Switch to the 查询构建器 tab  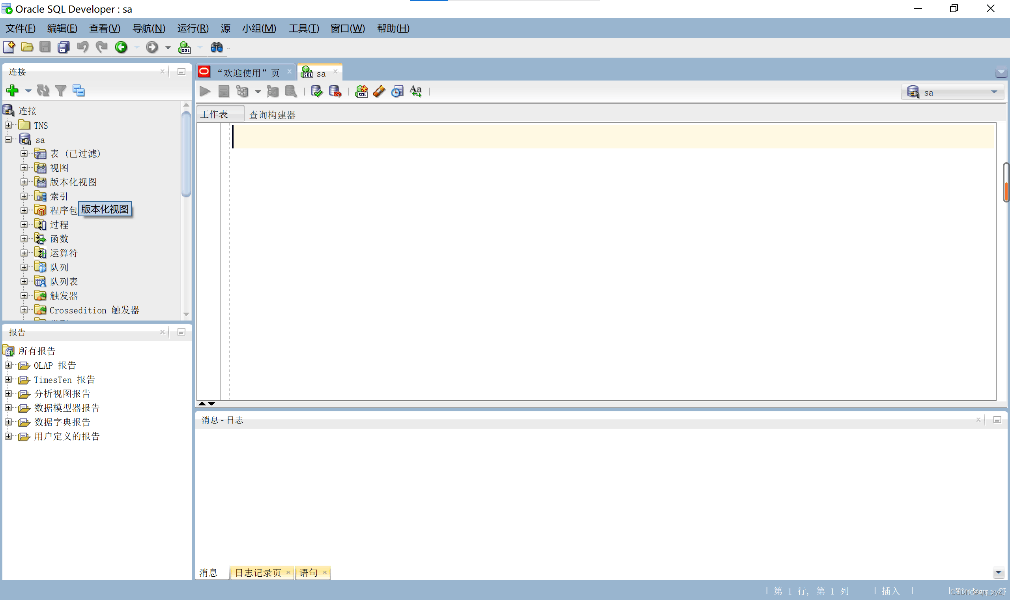coord(272,115)
